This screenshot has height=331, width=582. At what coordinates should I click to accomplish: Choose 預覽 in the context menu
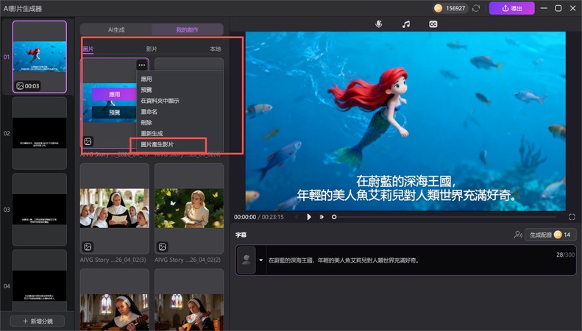(146, 90)
